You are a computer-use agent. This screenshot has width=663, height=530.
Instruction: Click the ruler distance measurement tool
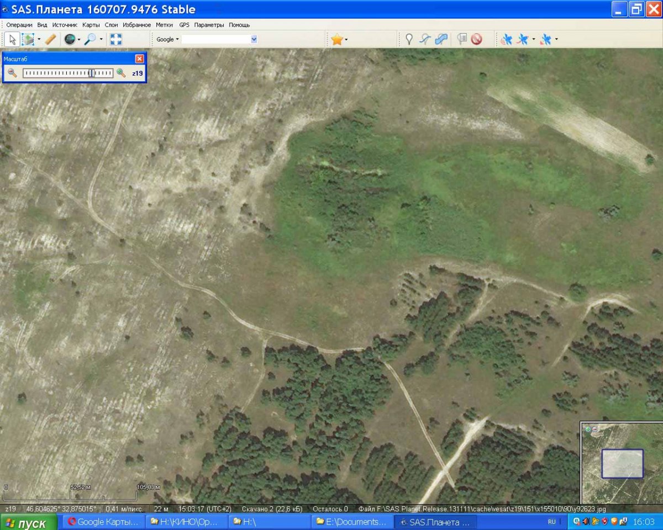point(50,39)
